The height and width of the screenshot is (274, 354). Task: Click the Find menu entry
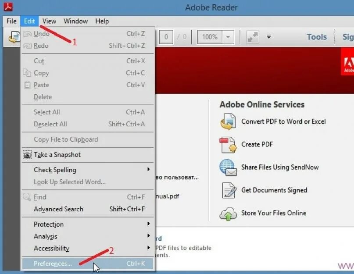point(88,197)
